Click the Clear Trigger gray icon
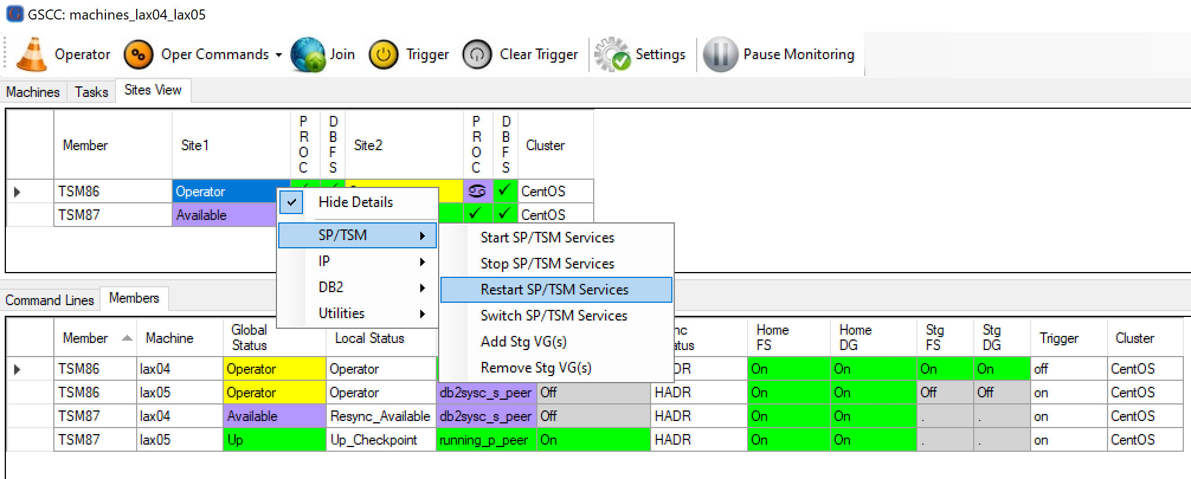The width and height of the screenshot is (1191, 479). coord(477,55)
